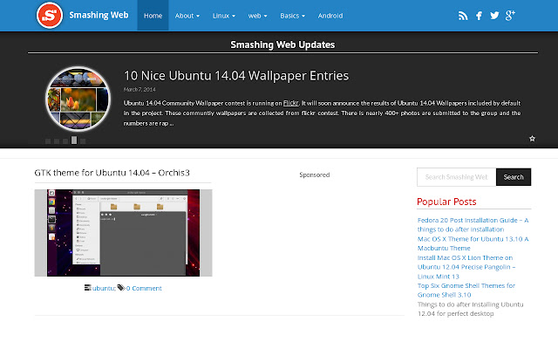Click the category icon beside ubuntu

tap(87, 287)
